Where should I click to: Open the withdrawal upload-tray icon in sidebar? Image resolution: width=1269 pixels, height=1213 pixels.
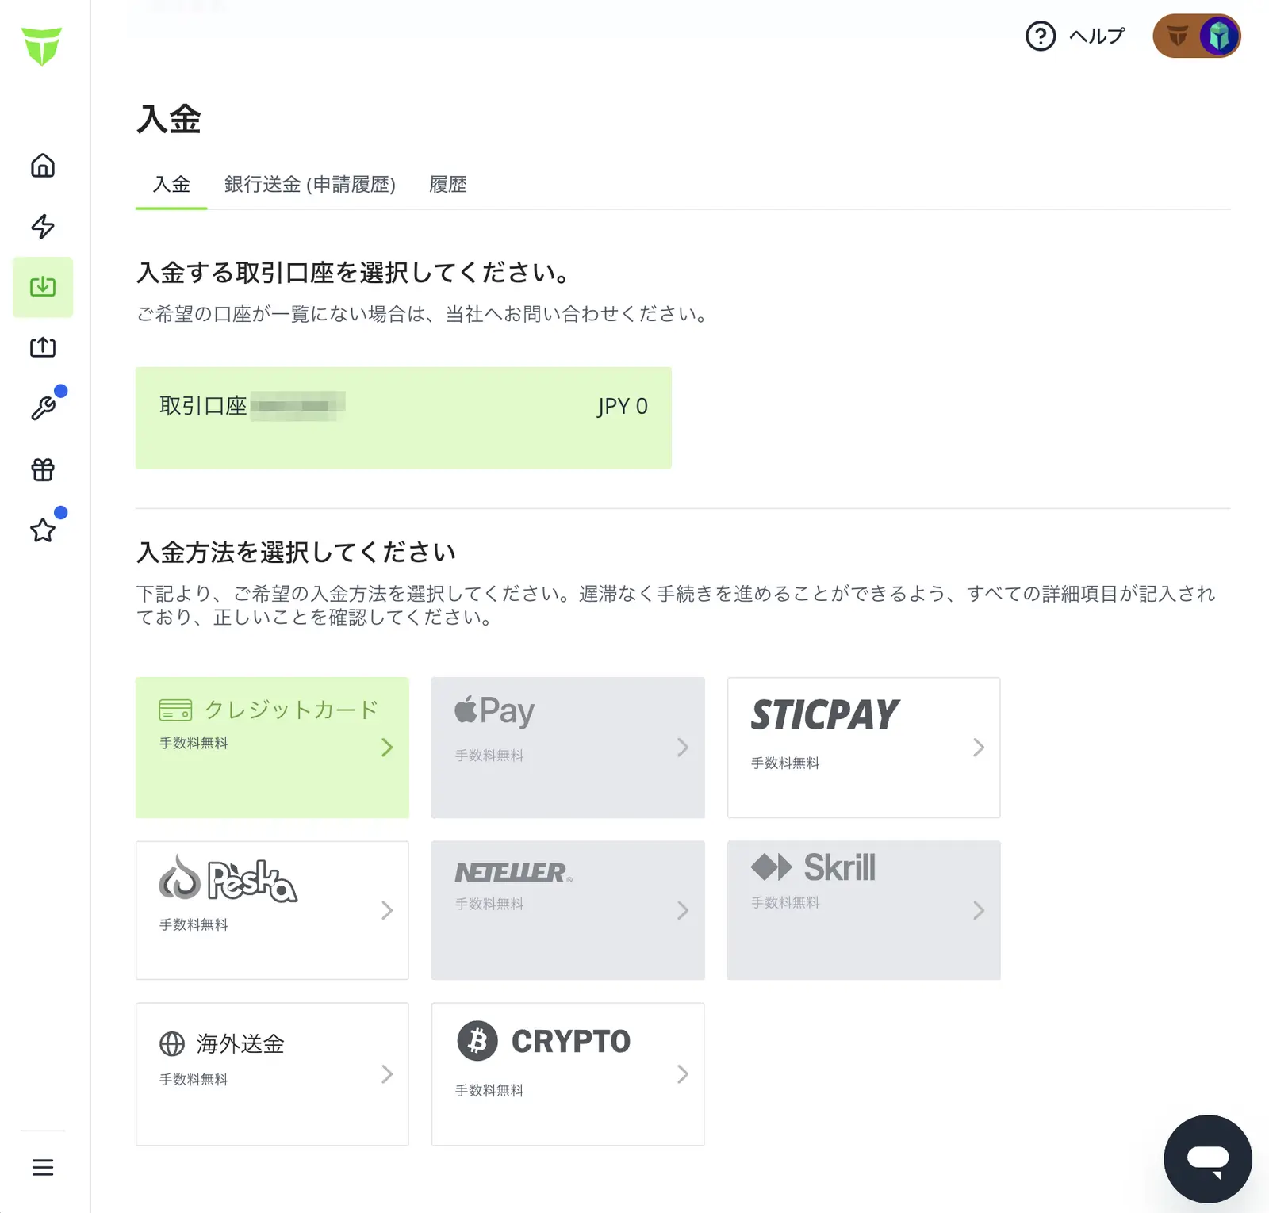(43, 347)
